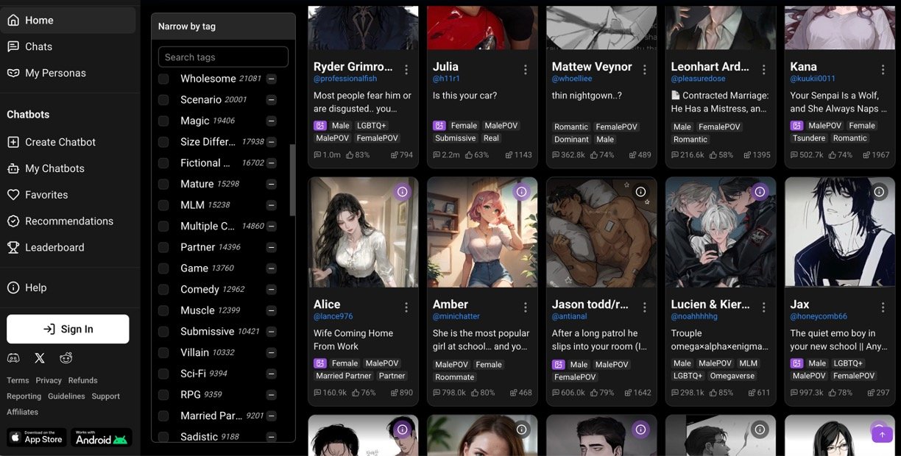Screen dimensions: 901x456
Task: Click the info icon on Alice card
Action: [402, 192]
